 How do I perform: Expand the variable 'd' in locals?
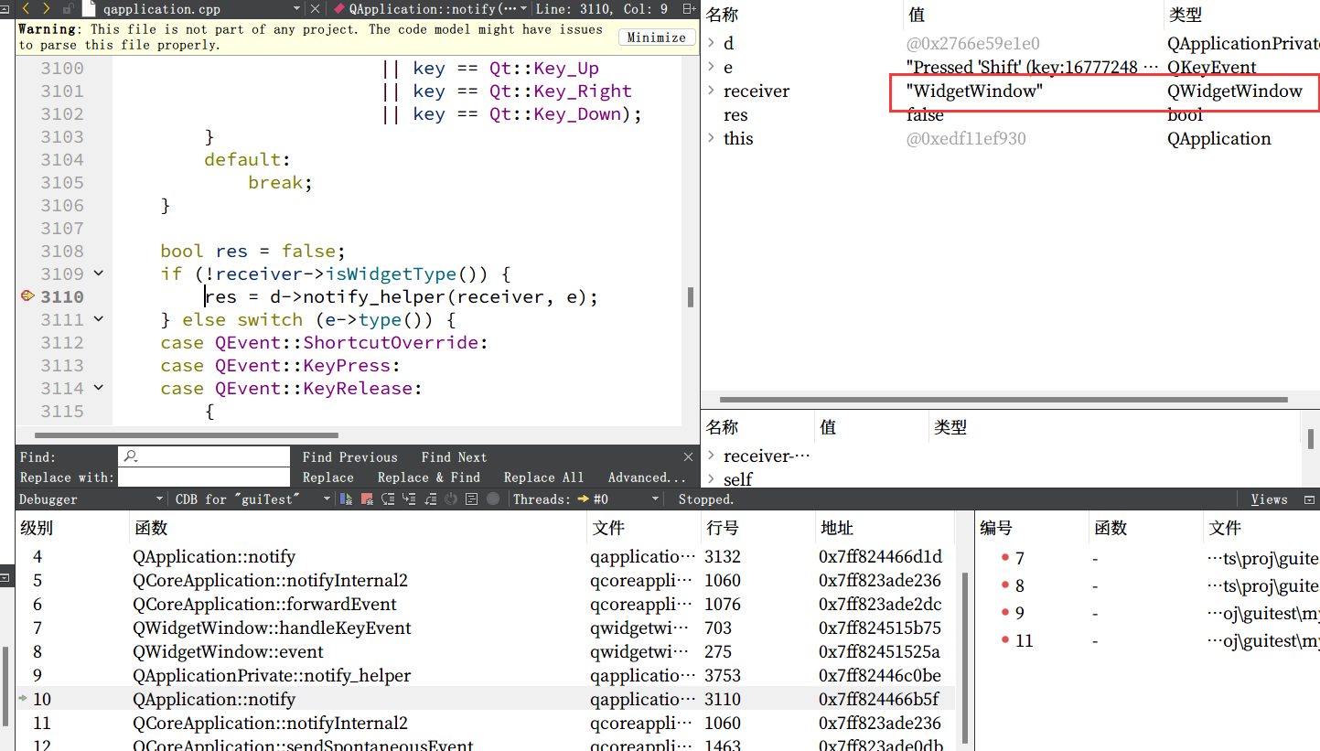[x=712, y=43]
